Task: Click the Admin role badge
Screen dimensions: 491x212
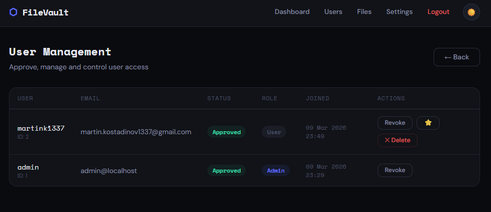Action: coord(276,171)
